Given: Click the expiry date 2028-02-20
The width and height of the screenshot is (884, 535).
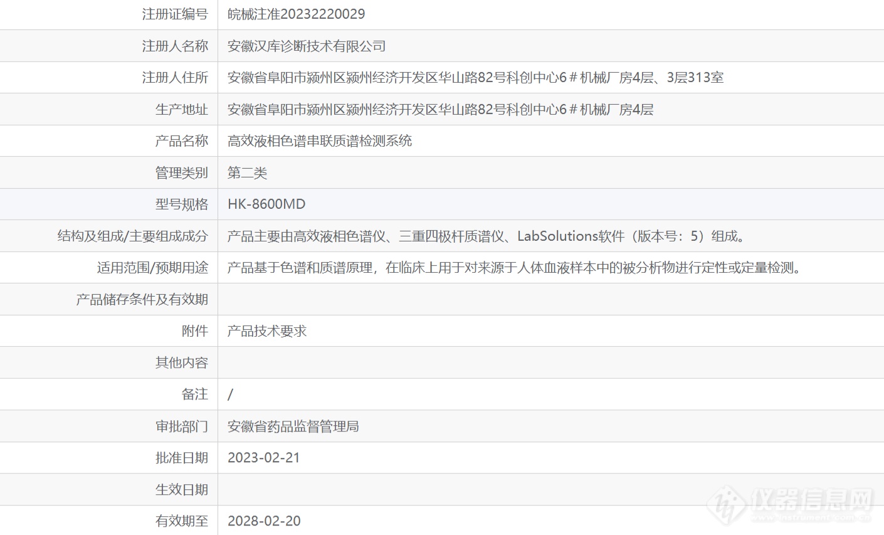Looking at the screenshot, I should click(264, 521).
